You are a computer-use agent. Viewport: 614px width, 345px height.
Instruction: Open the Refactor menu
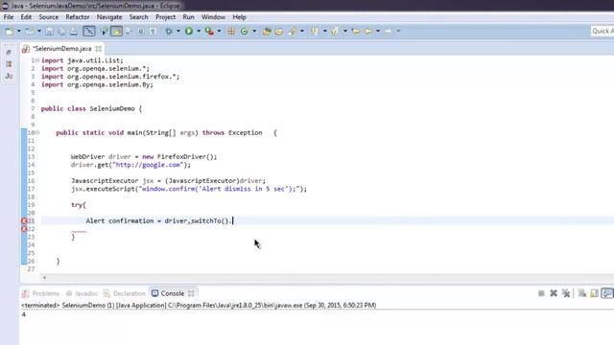click(x=78, y=17)
